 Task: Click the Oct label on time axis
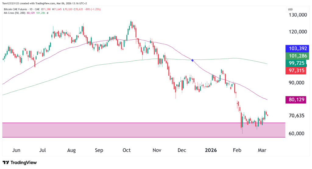click(126, 150)
